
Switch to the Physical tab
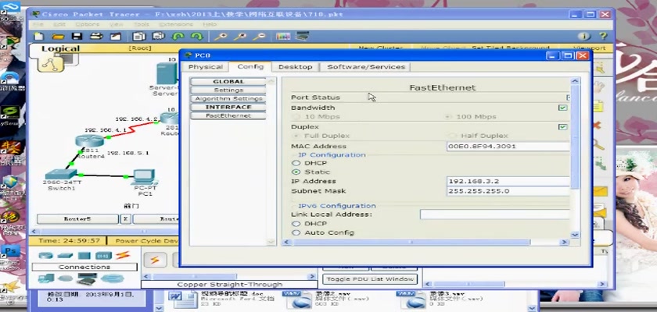(205, 67)
